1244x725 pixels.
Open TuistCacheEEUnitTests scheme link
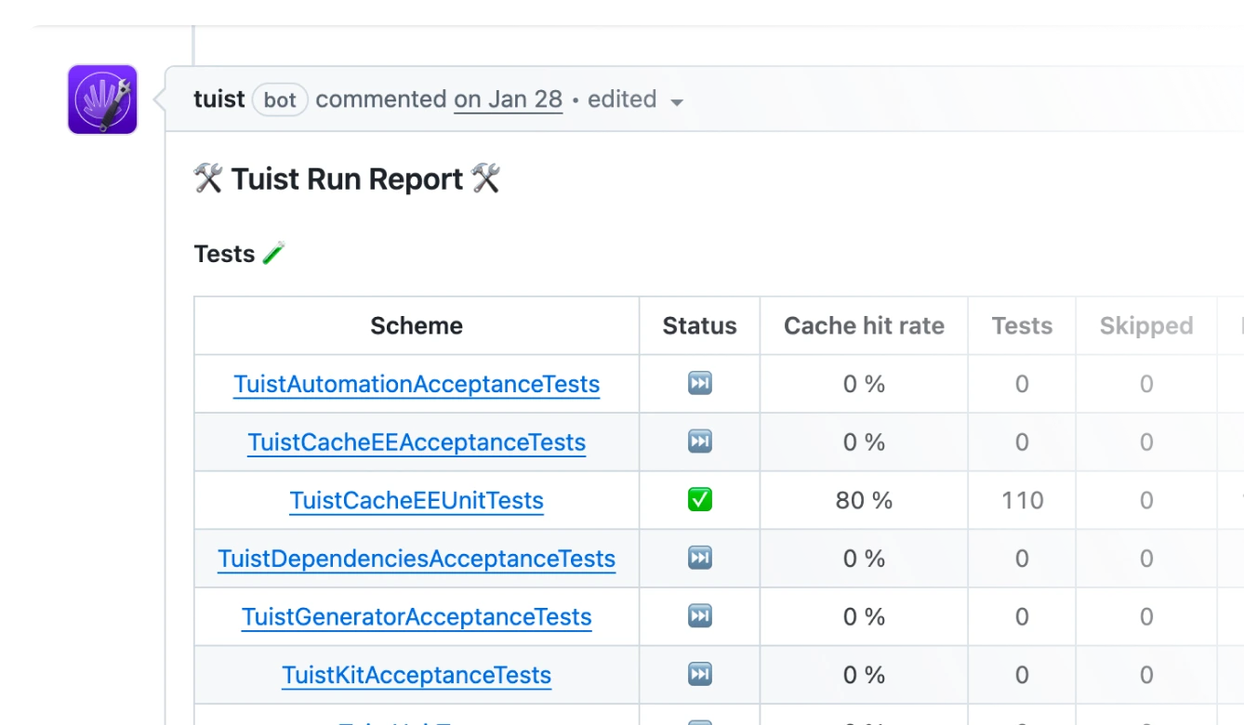(416, 499)
